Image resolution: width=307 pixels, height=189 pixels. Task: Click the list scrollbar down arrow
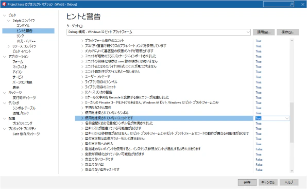(292, 170)
